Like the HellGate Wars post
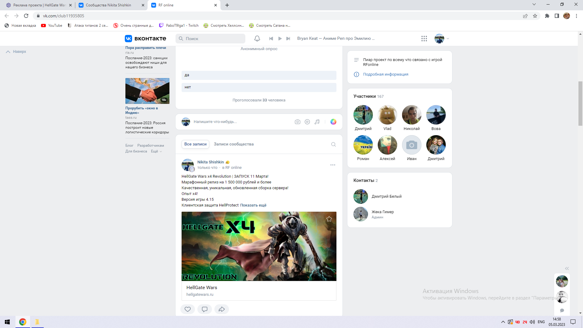This screenshot has height=328, width=583. pos(188,309)
